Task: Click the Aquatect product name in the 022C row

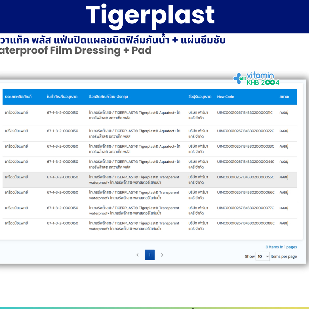Action: 135,133
